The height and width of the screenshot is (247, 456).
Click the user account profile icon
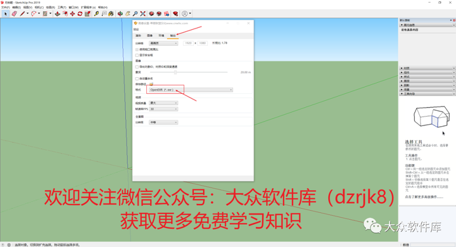(x=185, y=14)
